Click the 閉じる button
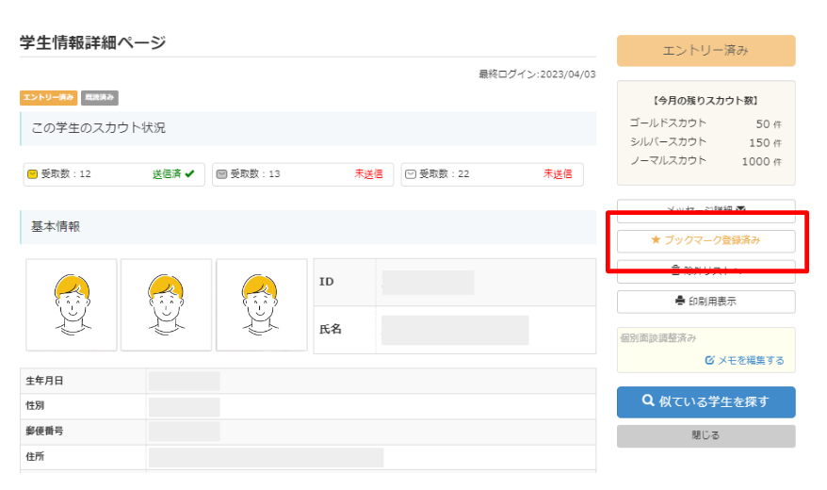Image resolution: width=827 pixels, height=490 pixels. pos(706,436)
